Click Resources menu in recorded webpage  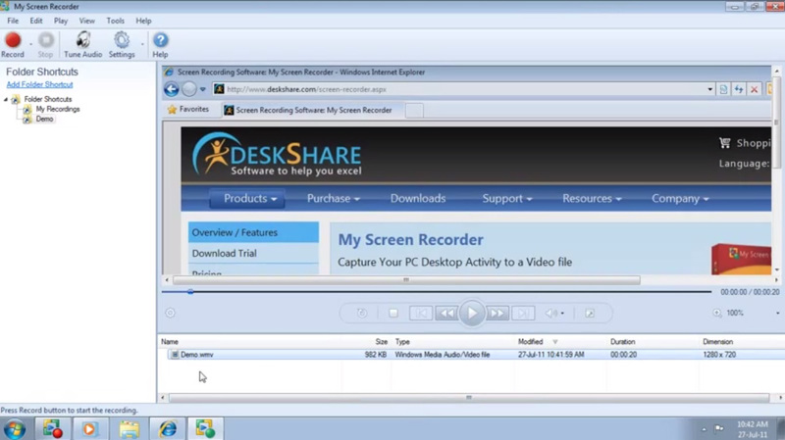click(x=592, y=199)
